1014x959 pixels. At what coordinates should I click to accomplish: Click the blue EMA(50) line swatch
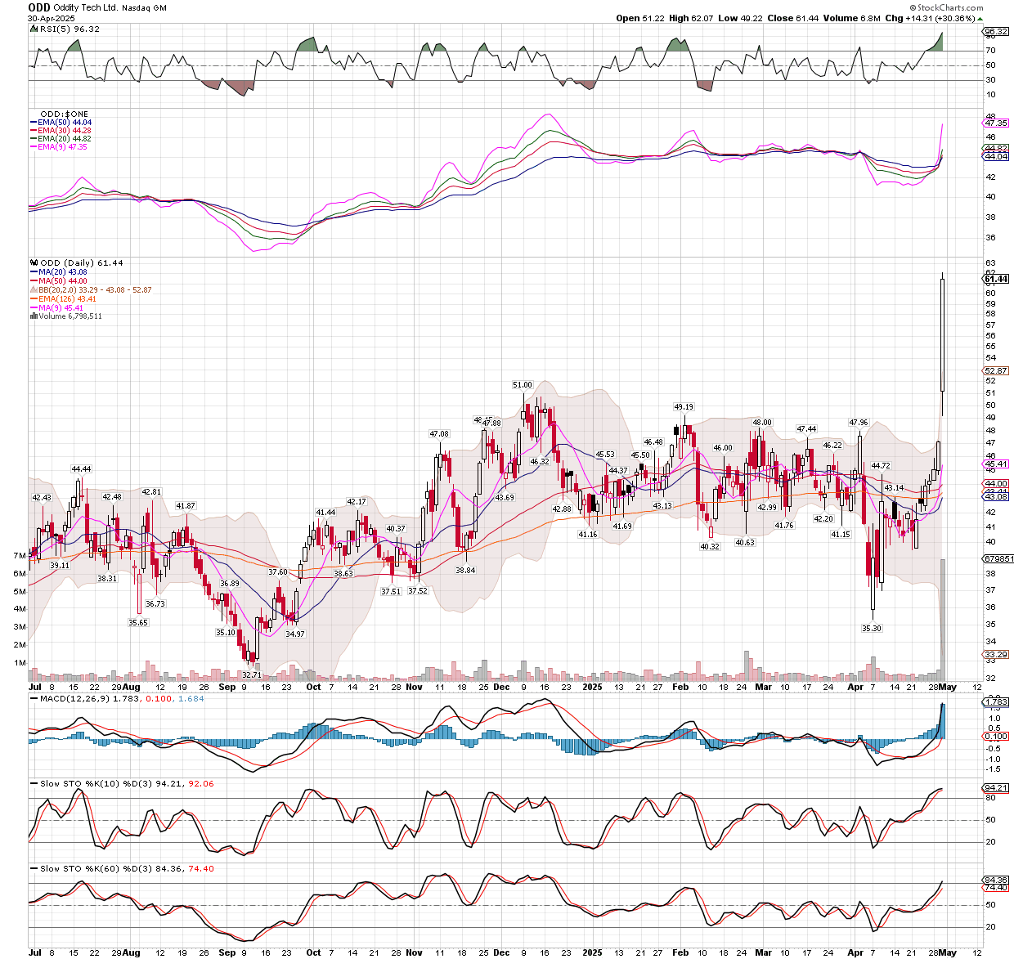34,122
